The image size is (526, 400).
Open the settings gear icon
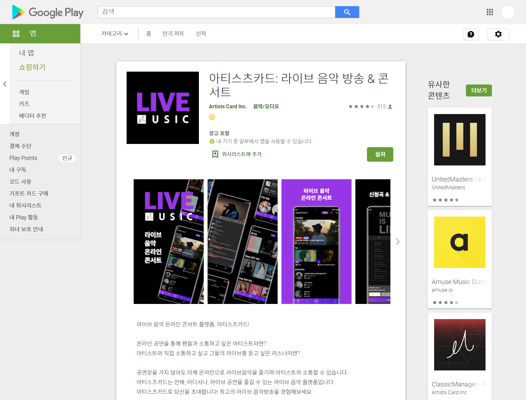(498, 34)
